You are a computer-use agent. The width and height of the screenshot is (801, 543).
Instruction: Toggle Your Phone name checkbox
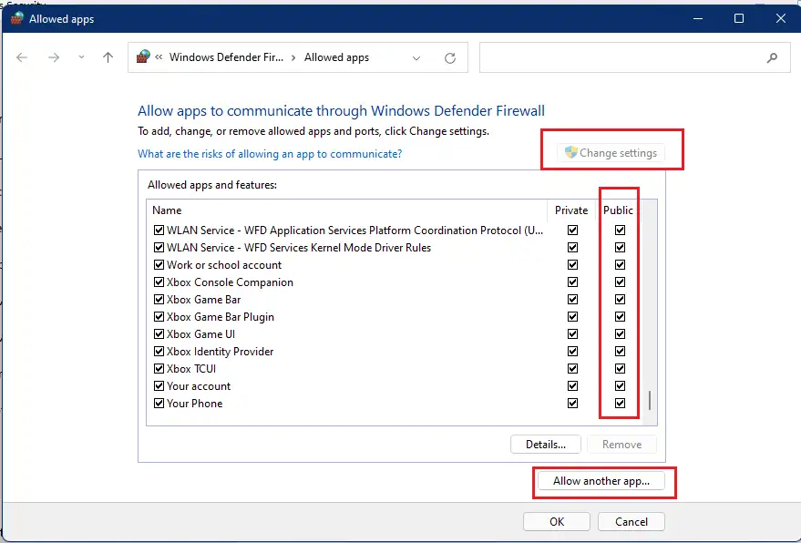[x=159, y=404]
